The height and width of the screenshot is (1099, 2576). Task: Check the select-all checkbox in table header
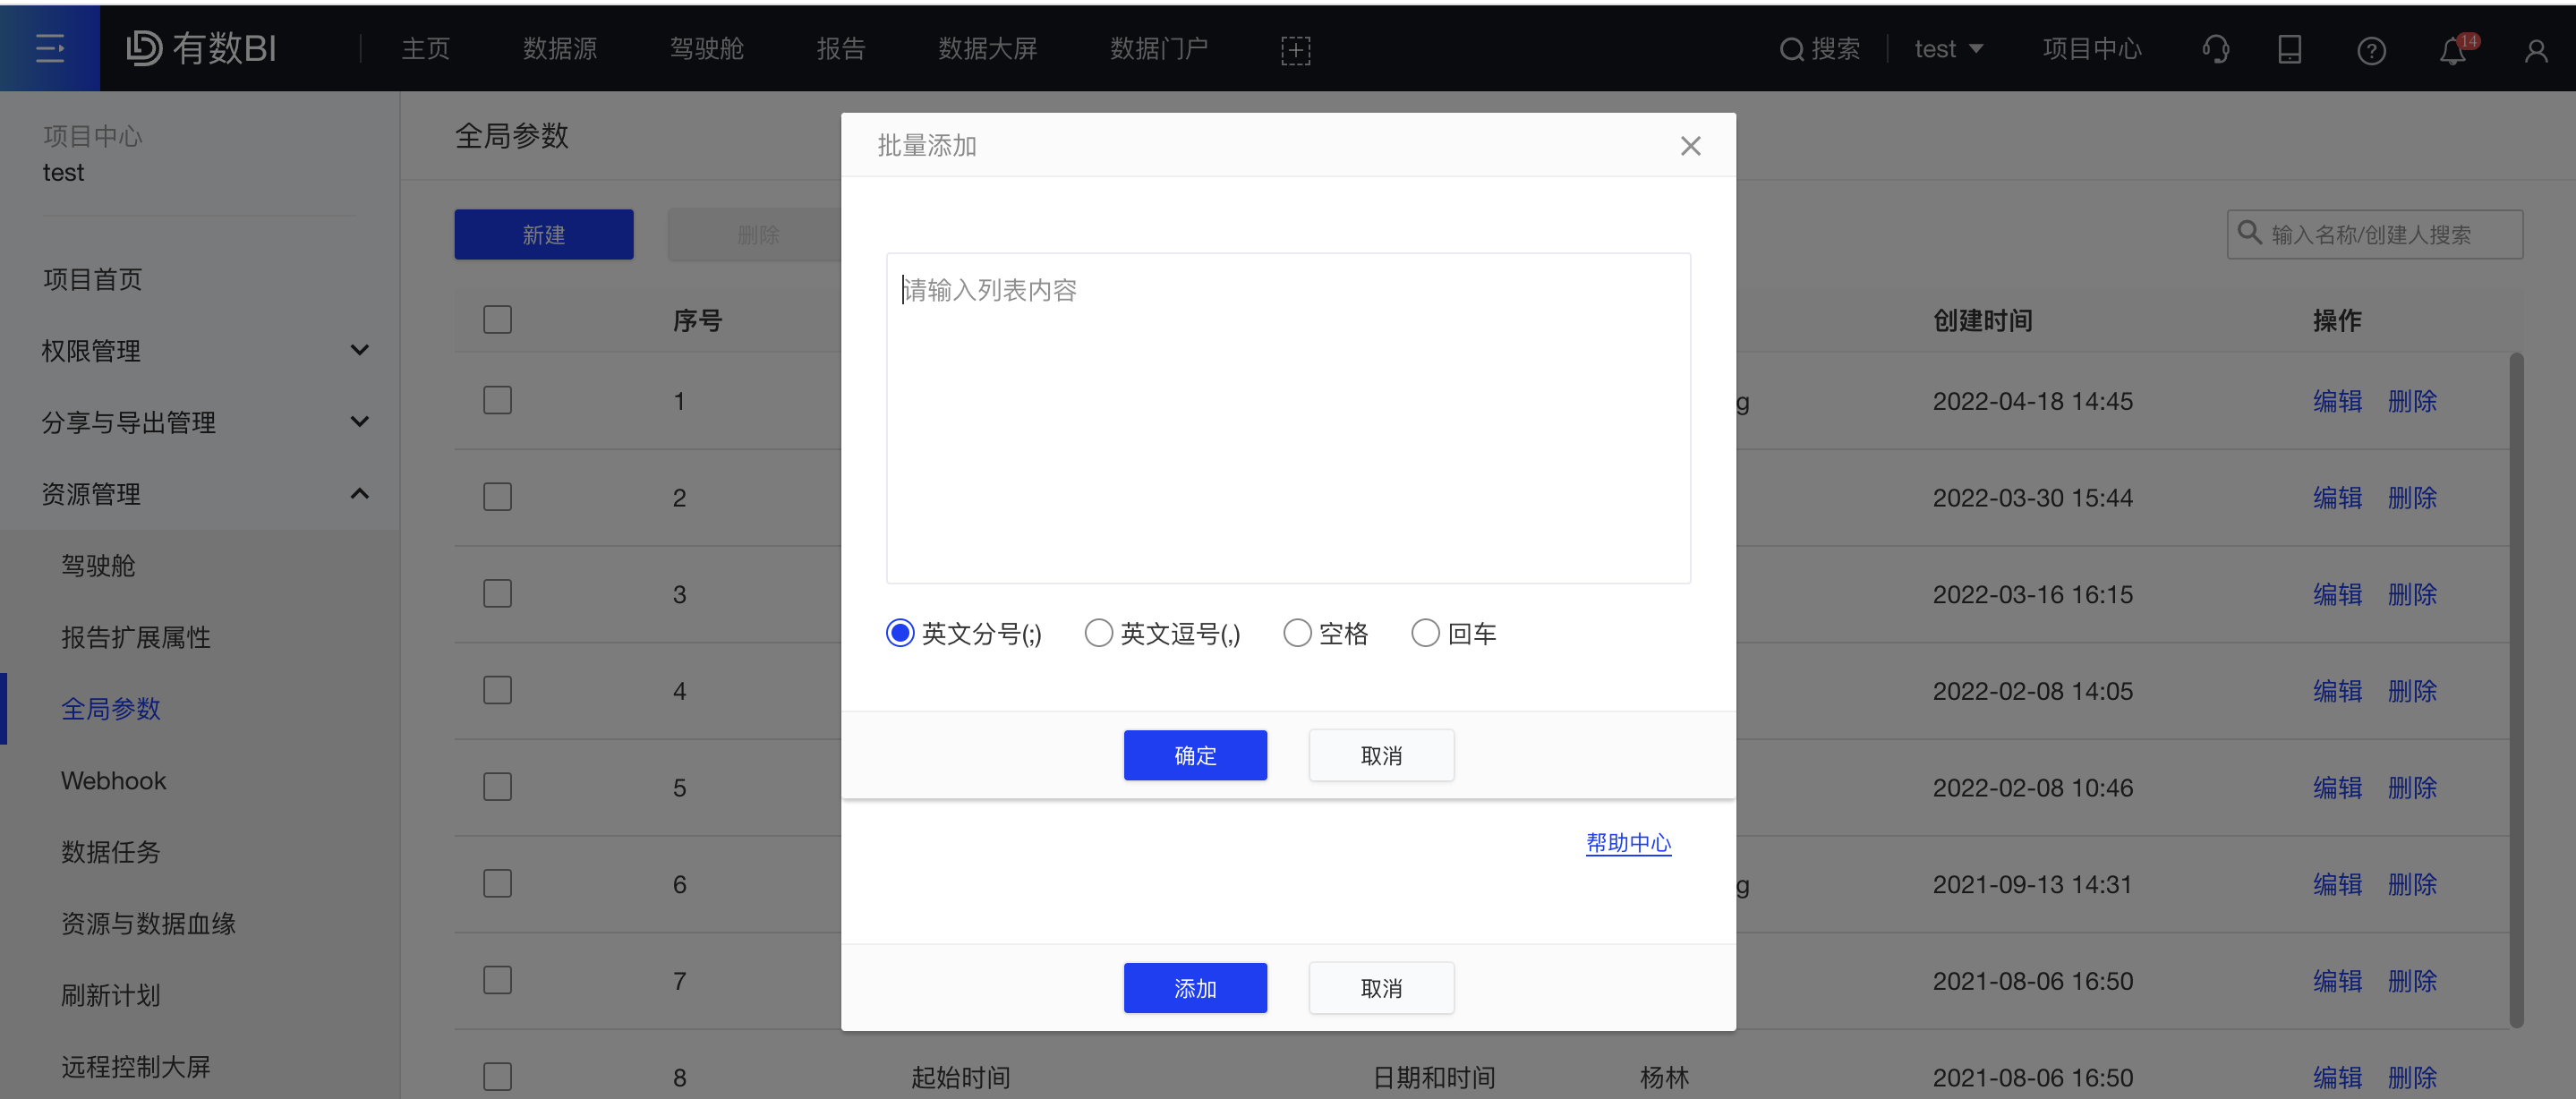click(x=497, y=319)
